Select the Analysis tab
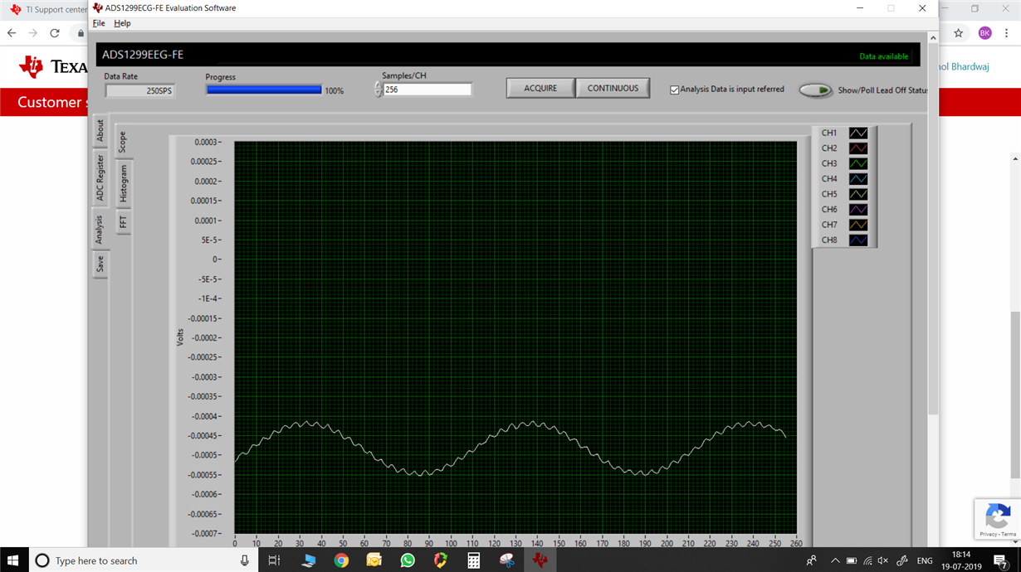1021x572 pixels. [100, 229]
